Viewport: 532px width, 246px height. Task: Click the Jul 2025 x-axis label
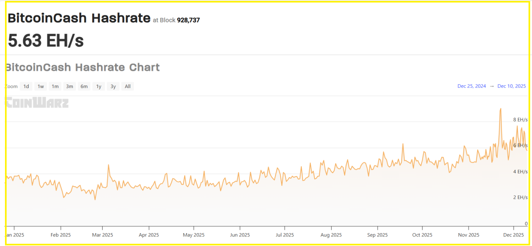click(x=285, y=235)
